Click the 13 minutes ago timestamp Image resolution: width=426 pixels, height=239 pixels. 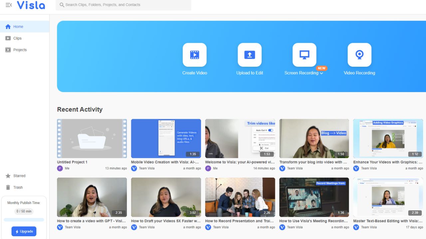pyautogui.click(x=116, y=168)
